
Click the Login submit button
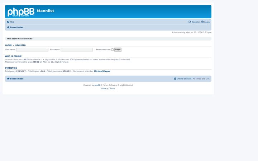[x=118, y=49]
